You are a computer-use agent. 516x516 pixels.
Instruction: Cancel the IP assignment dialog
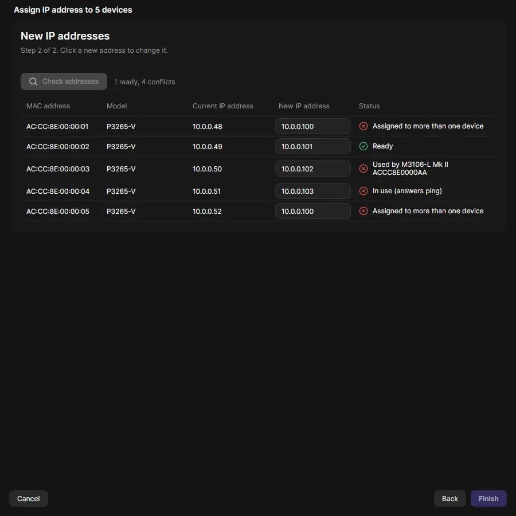(29, 499)
